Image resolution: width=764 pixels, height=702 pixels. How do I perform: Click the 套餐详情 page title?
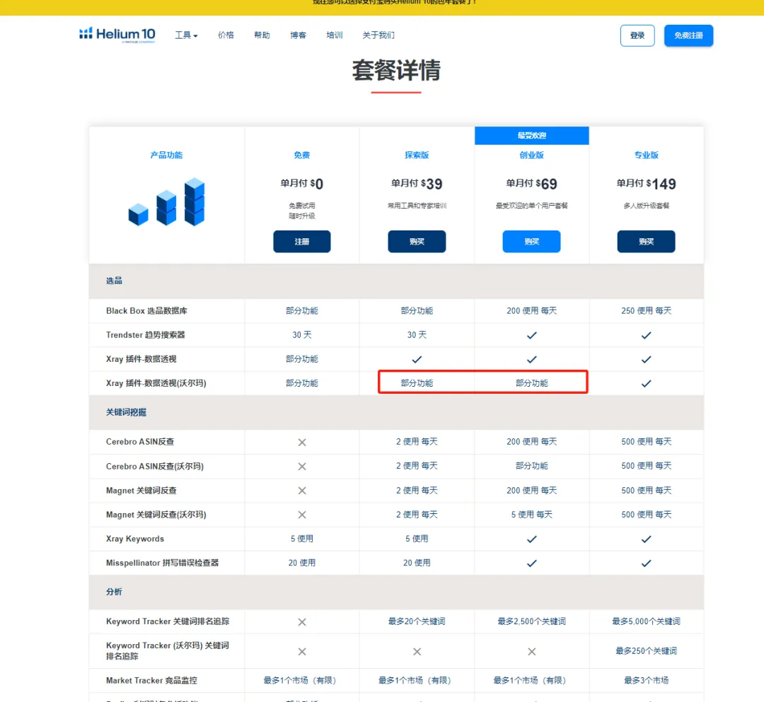396,70
